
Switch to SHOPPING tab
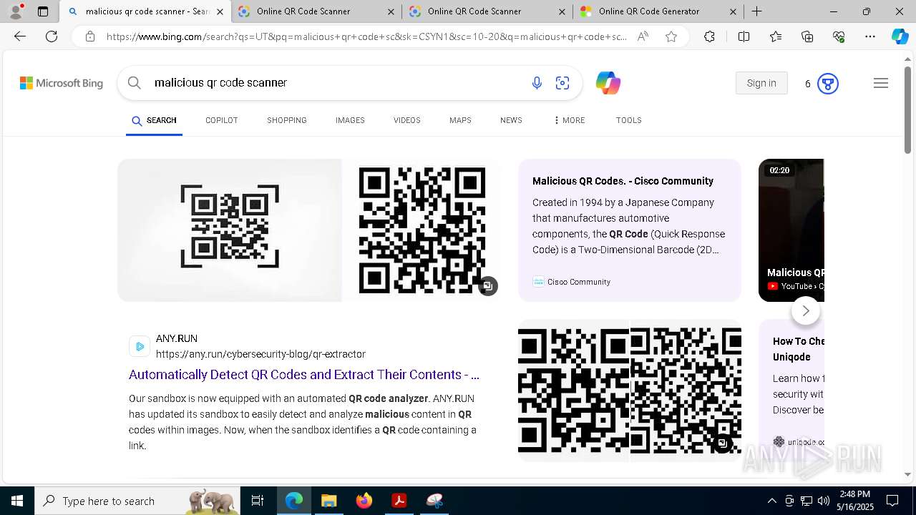(x=287, y=120)
